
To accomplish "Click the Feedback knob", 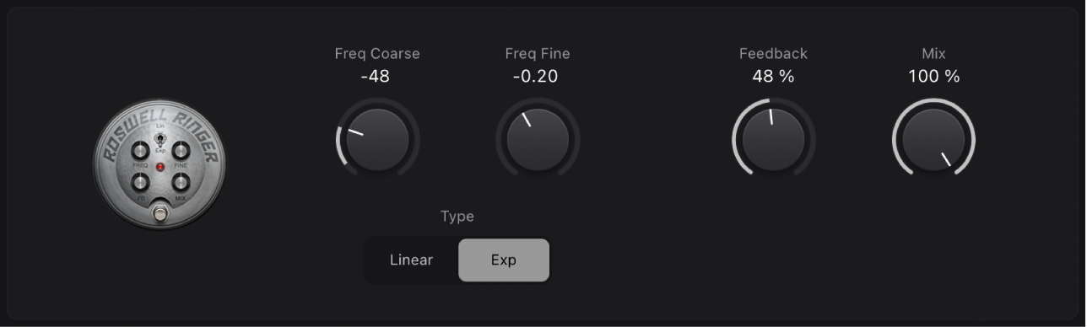I will click(x=774, y=140).
